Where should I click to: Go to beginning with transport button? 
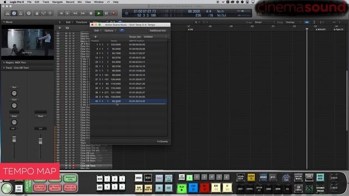click(61, 13)
